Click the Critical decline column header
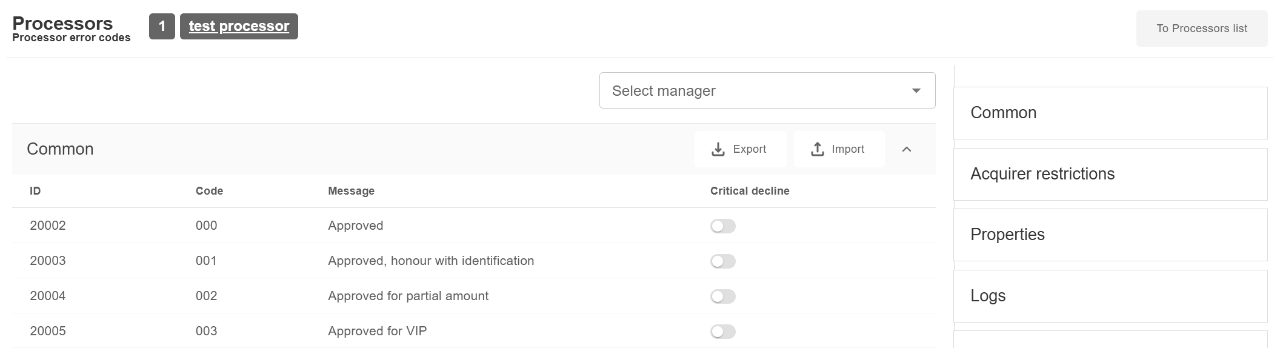 [x=749, y=191]
